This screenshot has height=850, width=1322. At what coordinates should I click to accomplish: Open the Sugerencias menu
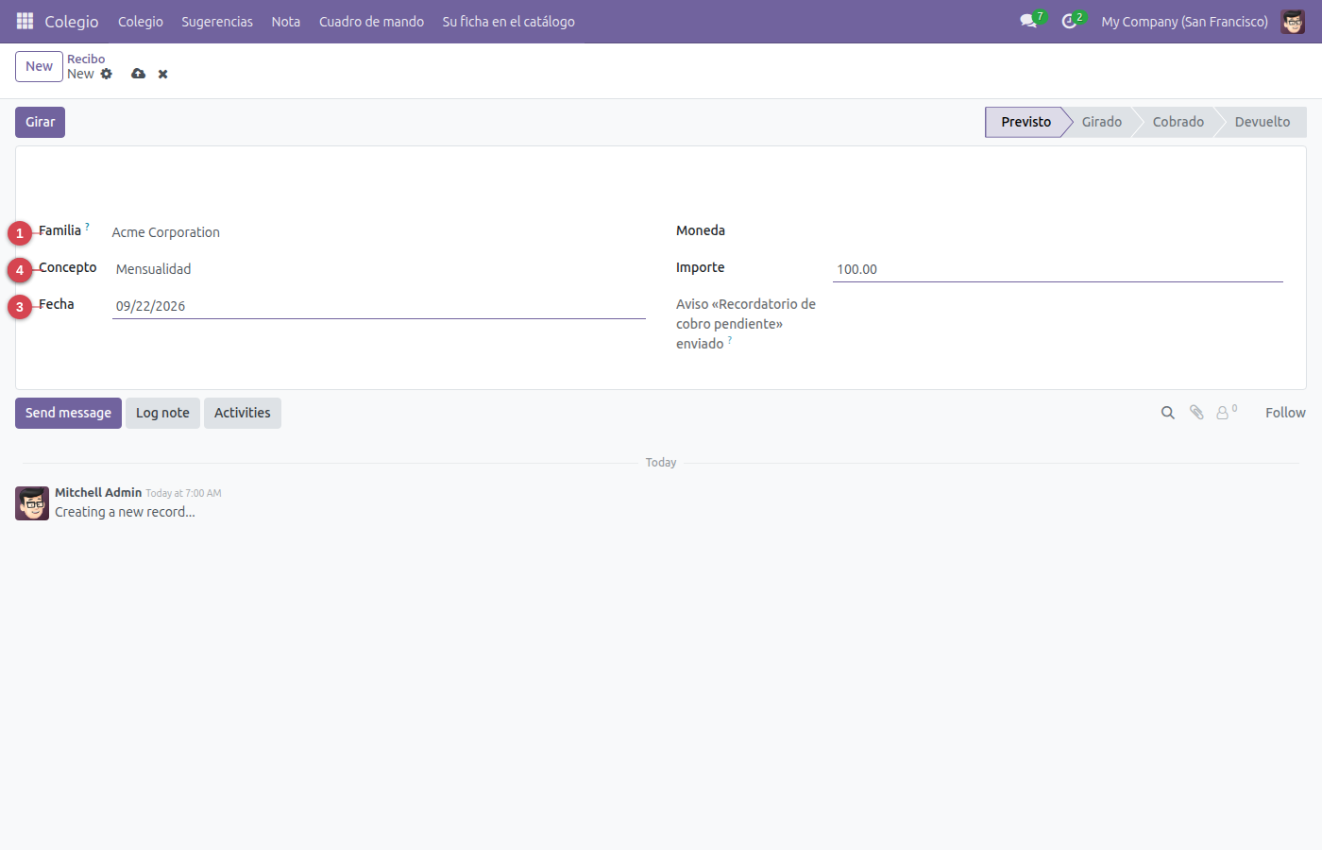pos(217,21)
